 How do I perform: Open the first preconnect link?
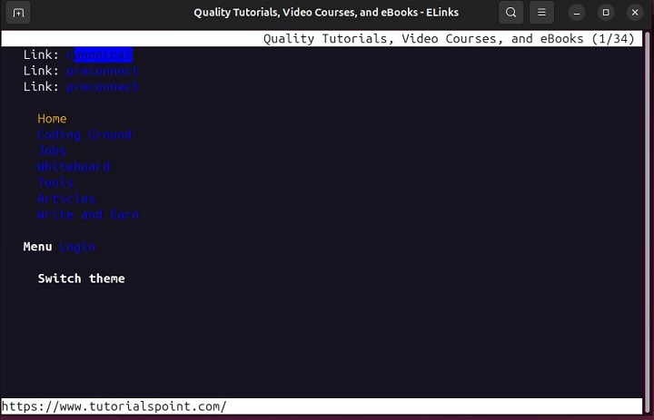tap(103, 71)
